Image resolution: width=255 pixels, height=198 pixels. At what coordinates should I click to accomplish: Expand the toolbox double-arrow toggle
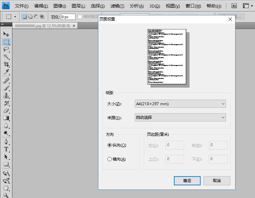pos(2,24)
